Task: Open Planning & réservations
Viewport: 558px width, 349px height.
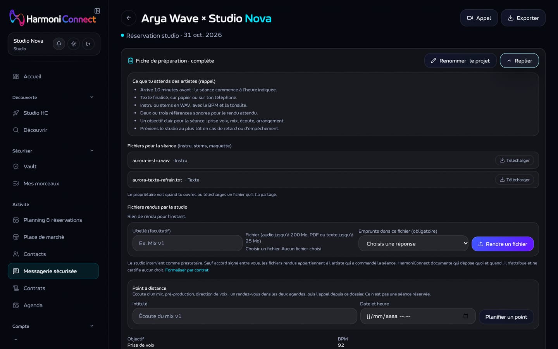Action: [x=53, y=220]
